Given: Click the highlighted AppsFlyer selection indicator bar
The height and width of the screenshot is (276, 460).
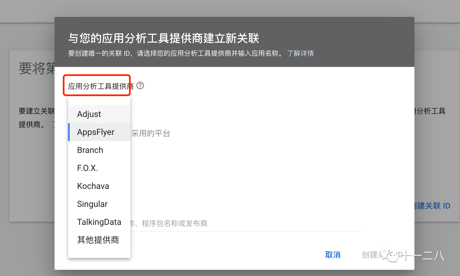Looking at the screenshot, I should (69, 132).
